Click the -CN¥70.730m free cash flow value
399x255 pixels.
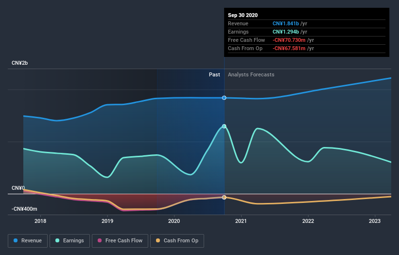point(289,40)
